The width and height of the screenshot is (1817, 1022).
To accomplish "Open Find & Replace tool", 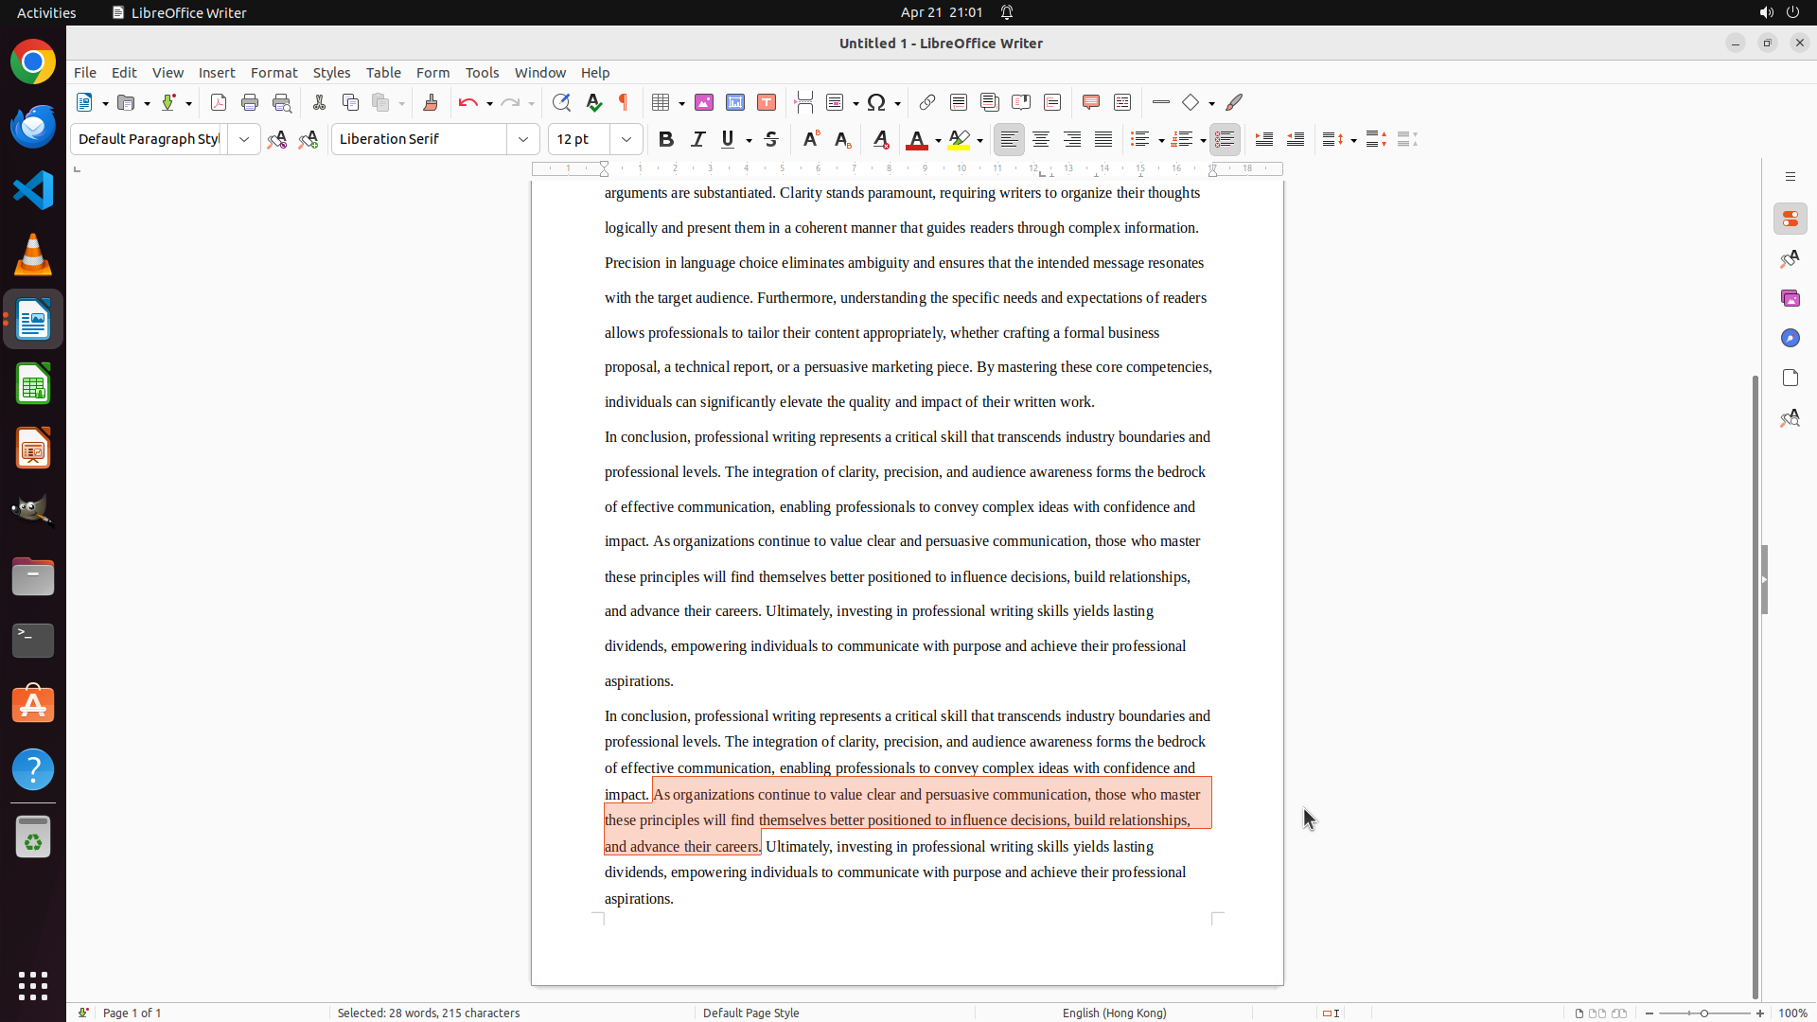I will click(x=561, y=102).
